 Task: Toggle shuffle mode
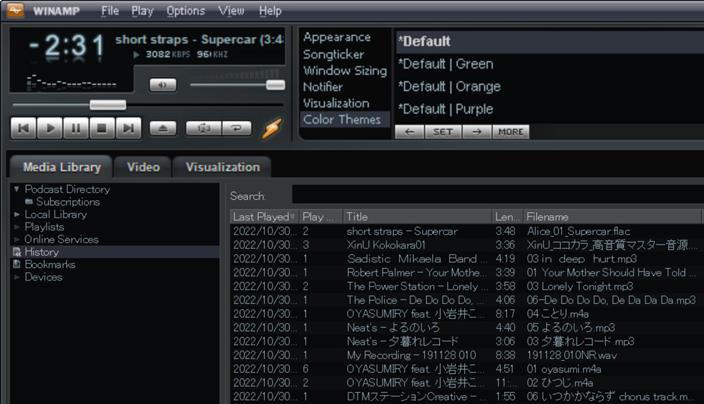coord(204,129)
